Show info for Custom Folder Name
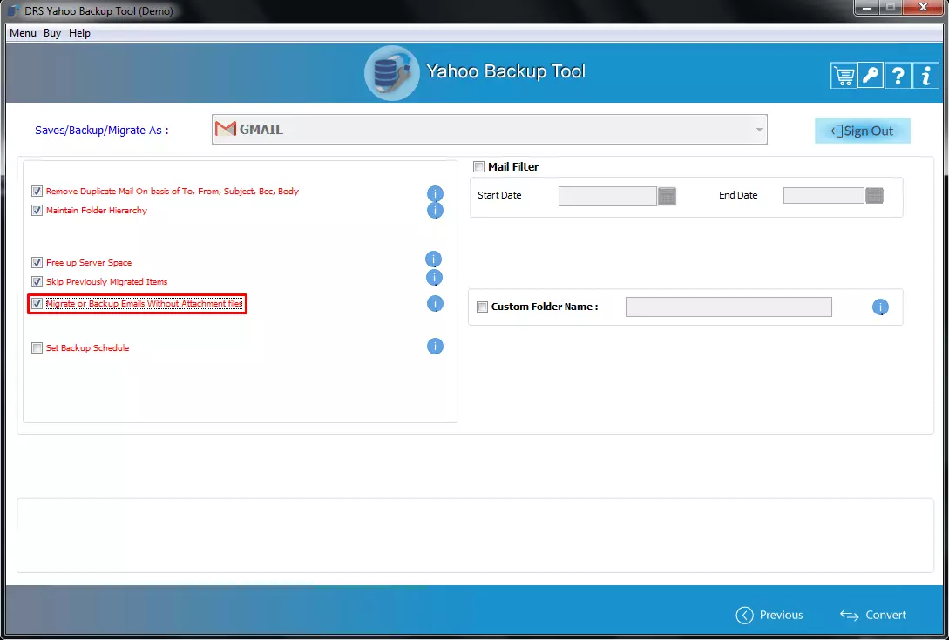 click(x=881, y=307)
